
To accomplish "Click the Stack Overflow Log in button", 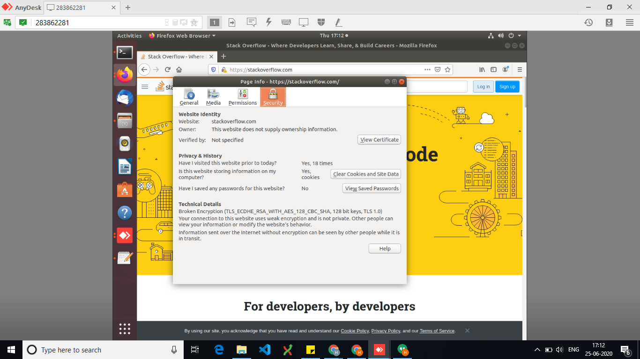I will (483, 86).
